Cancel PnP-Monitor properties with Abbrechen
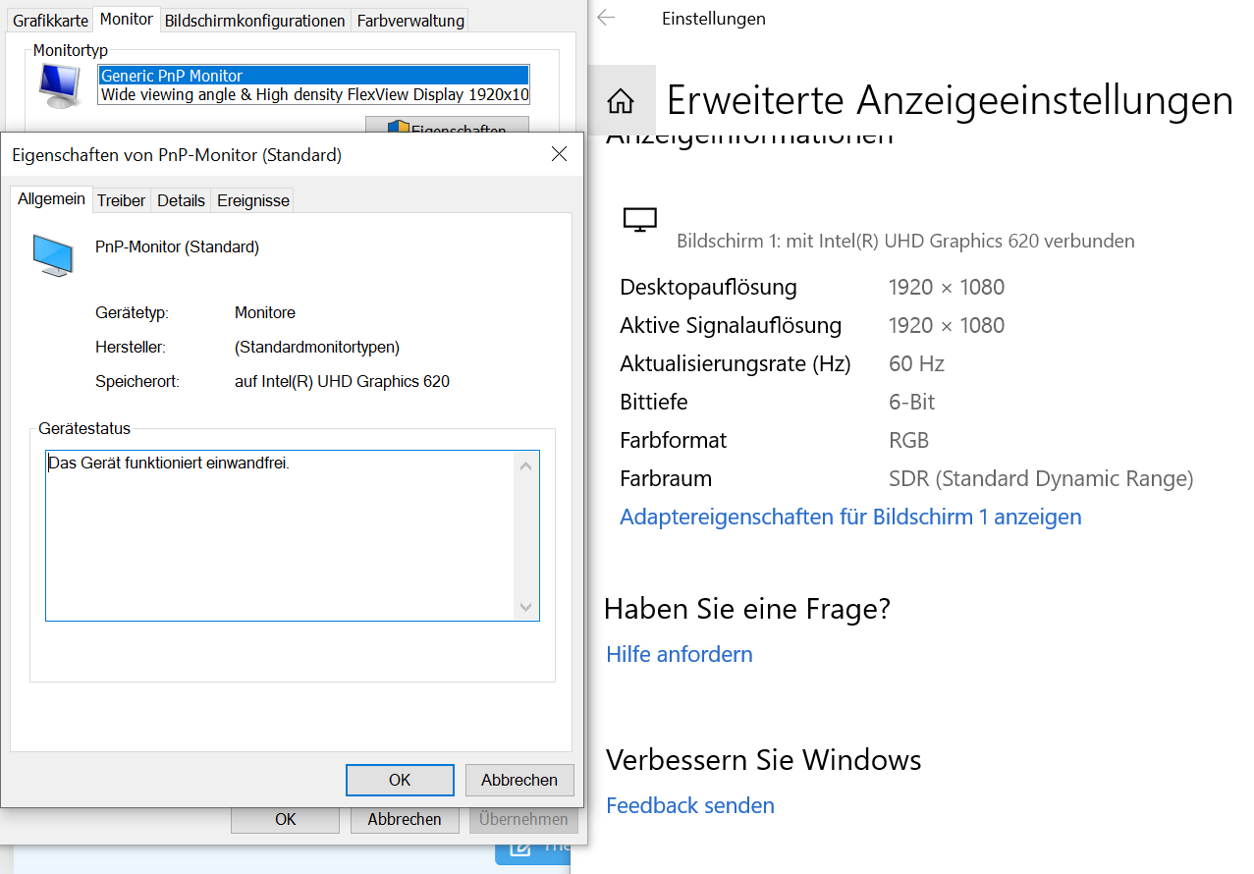Screen dimensions: 1254x874 [x=519, y=780]
